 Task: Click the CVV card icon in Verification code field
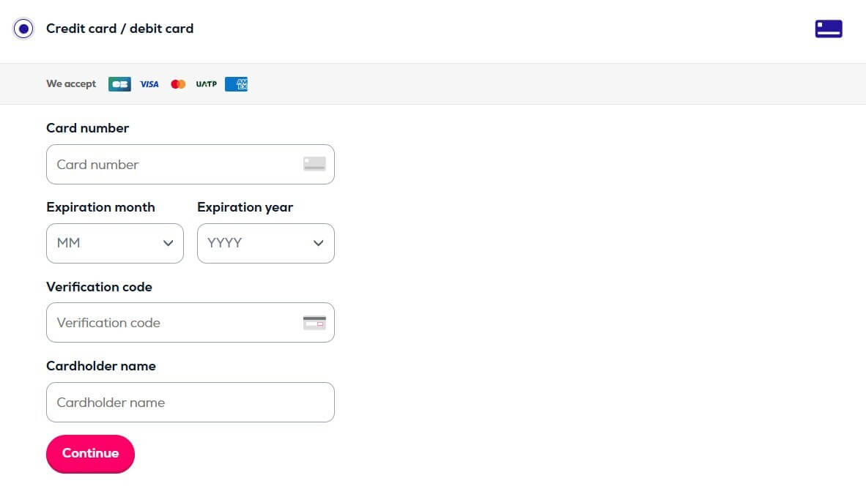coord(314,322)
